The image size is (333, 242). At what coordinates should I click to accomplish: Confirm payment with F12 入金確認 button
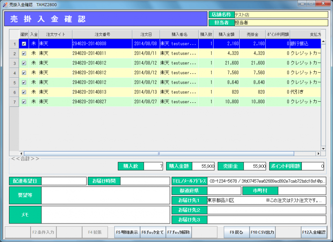click(x=313, y=233)
